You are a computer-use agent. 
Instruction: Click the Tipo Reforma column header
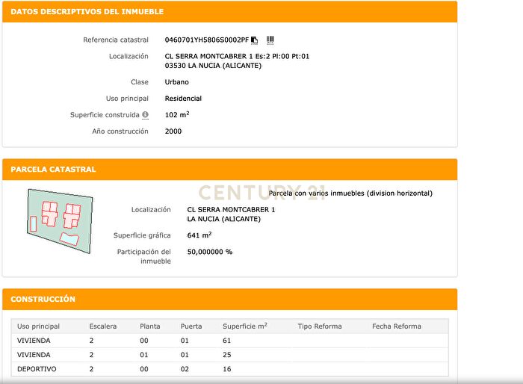coord(320,326)
